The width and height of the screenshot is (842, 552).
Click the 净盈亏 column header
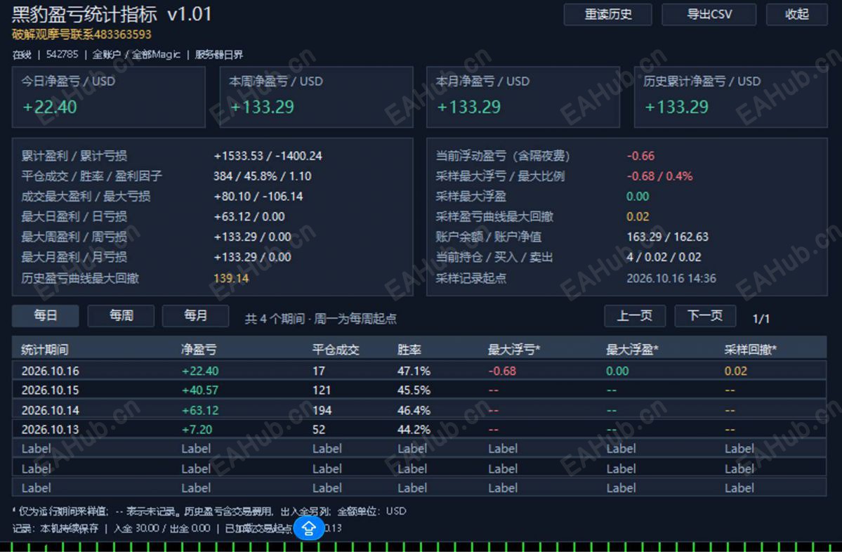pyautogui.click(x=199, y=350)
